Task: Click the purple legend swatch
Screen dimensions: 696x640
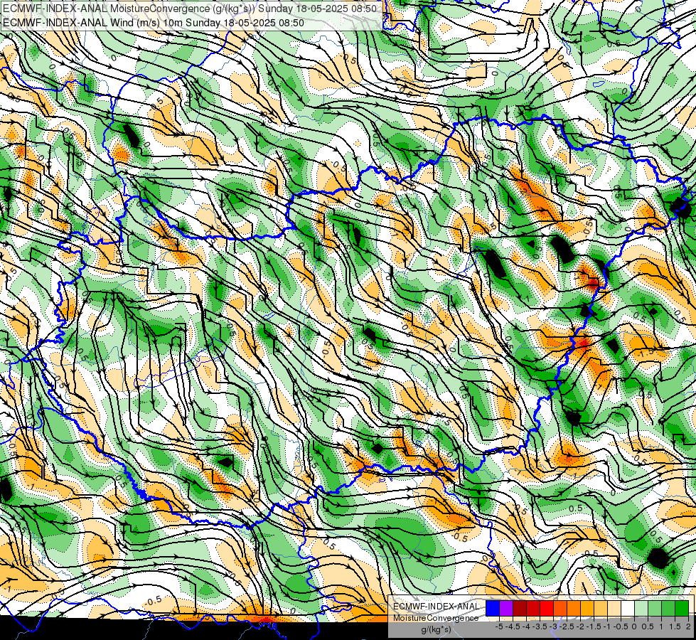Action: tap(506, 609)
